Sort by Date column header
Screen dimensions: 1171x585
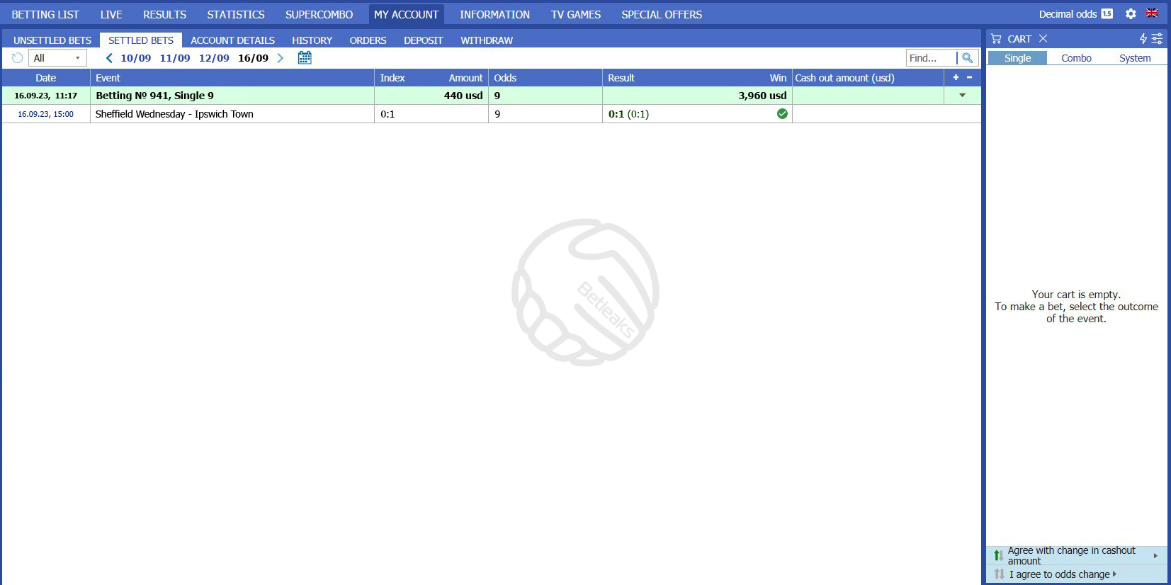[x=45, y=78]
